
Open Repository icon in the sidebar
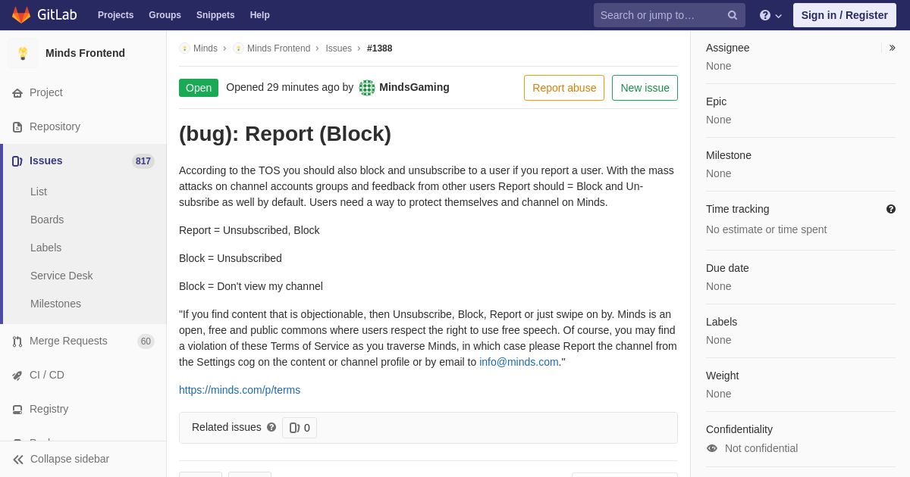coord(17,127)
